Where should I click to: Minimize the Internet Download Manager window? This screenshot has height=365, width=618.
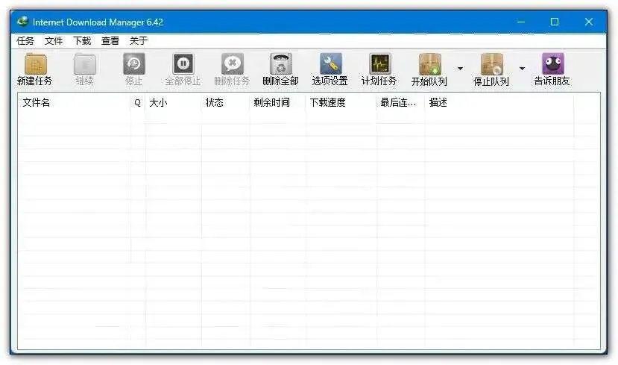point(521,22)
